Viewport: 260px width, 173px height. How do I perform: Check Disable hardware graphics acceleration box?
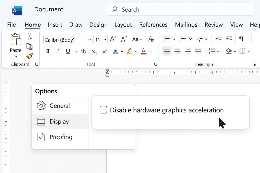pyautogui.click(x=103, y=110)
